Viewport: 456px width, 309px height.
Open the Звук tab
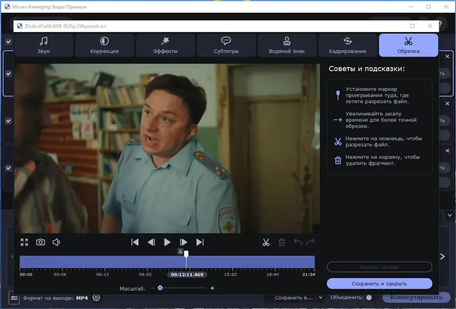click(x=44, y=45)
